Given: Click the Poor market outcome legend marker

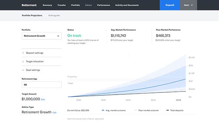Looking at the screenshot, I should coord(136,110).
